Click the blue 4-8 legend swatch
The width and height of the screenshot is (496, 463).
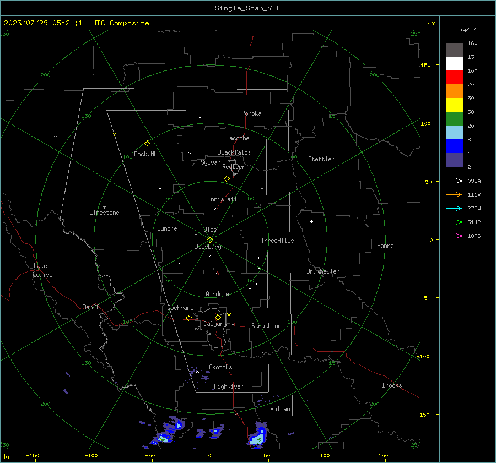(x=454, y=146)
